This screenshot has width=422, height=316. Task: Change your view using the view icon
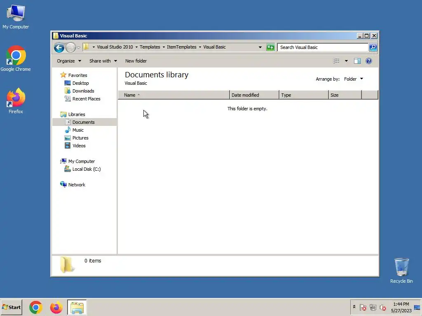point(336,61)
